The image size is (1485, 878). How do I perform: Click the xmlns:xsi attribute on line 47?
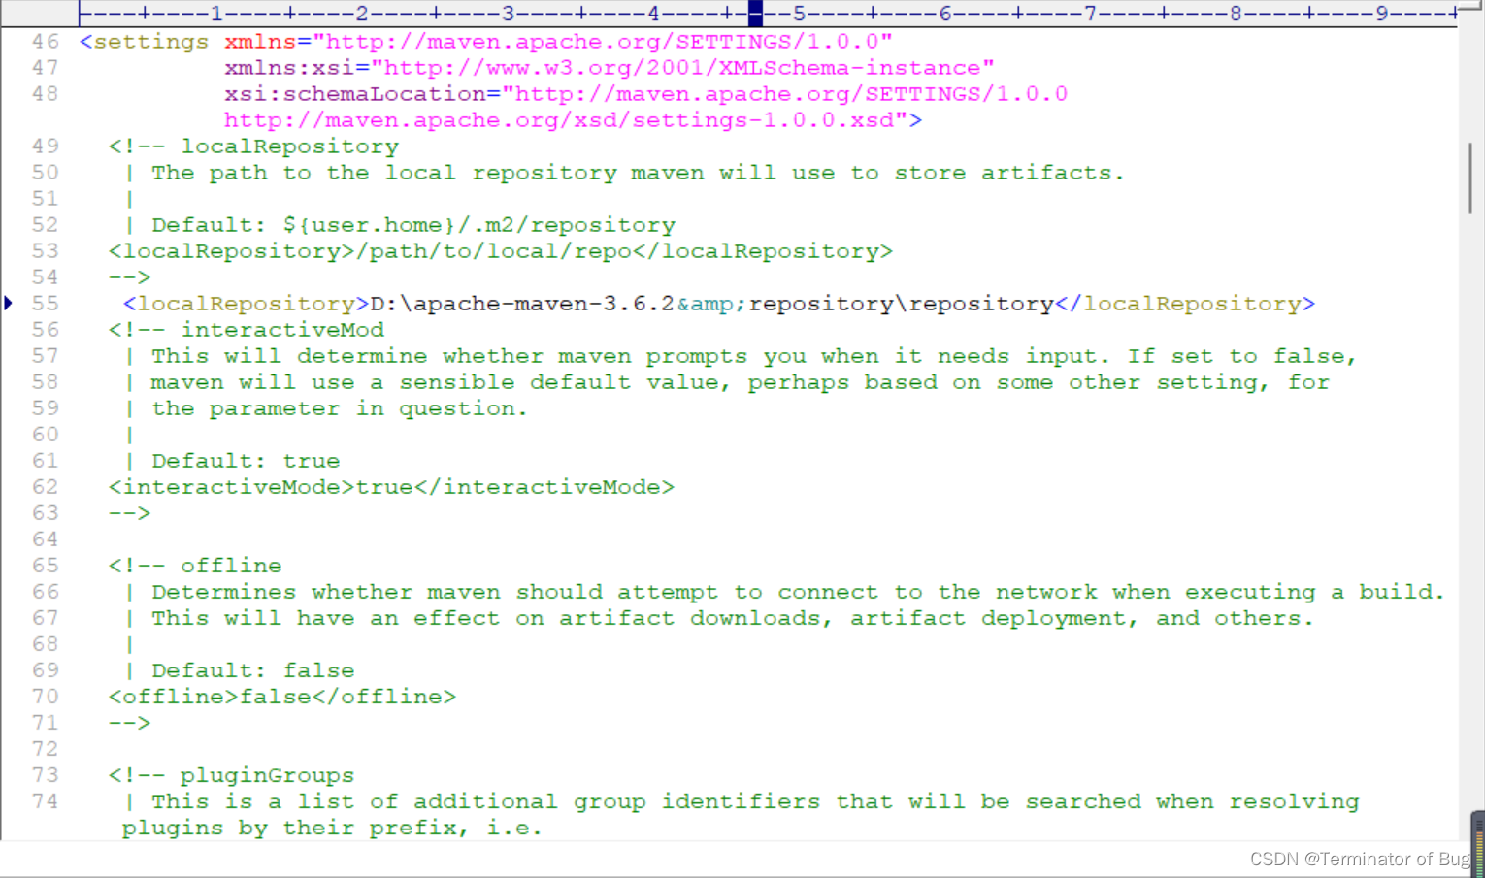[289, 68]
